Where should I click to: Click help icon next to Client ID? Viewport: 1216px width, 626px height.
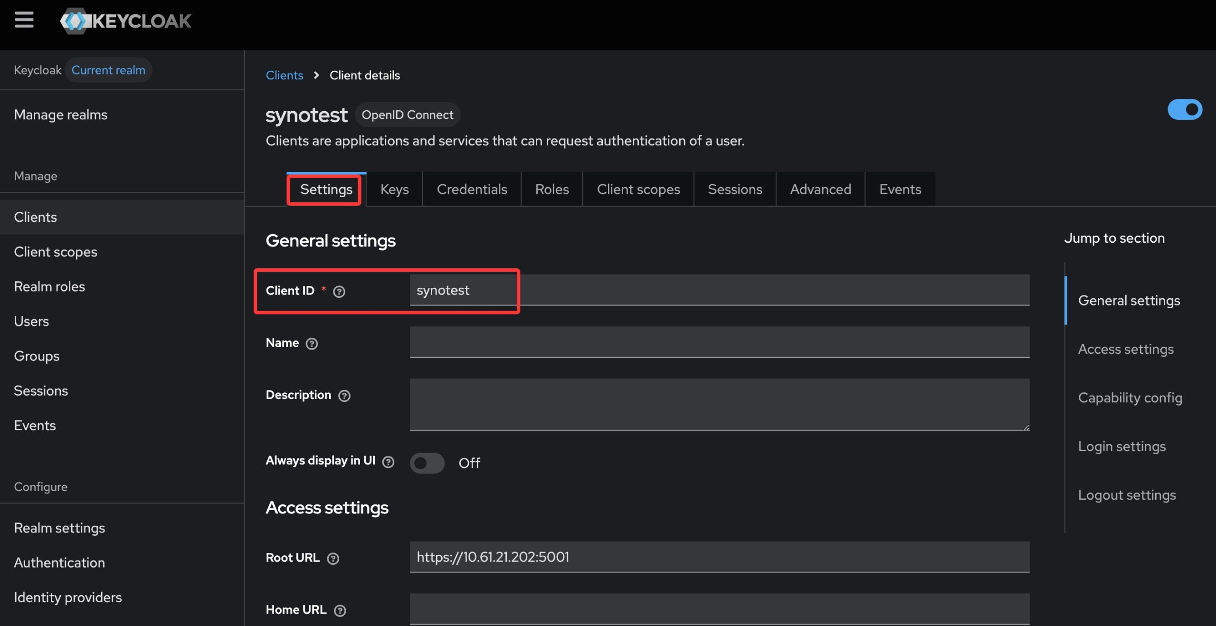(339, 291)
